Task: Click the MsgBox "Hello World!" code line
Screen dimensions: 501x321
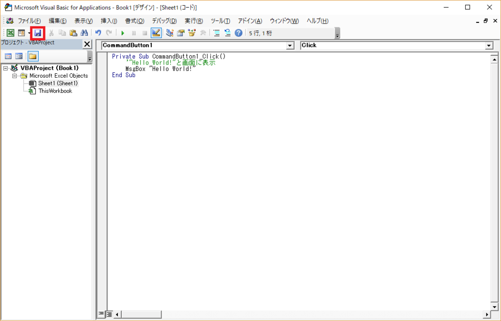Action: 160,69
